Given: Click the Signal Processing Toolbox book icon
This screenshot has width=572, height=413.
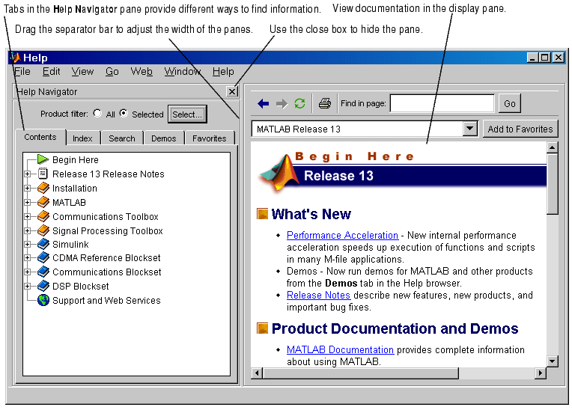Looking at the screenshot, I should (43, 230).
